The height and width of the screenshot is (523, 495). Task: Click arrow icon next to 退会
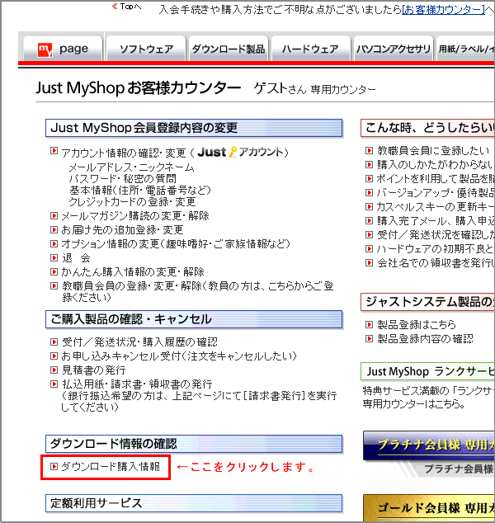54,258
